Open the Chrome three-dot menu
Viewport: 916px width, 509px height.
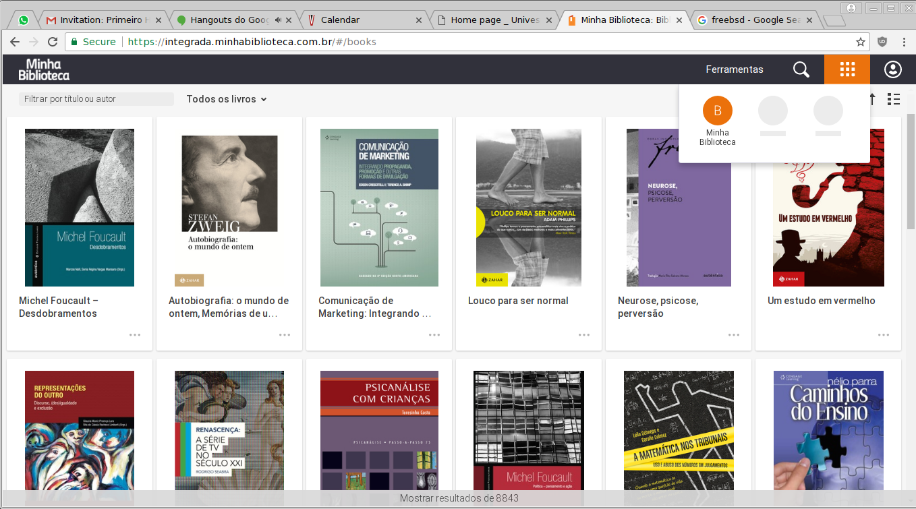pos(904,42)
